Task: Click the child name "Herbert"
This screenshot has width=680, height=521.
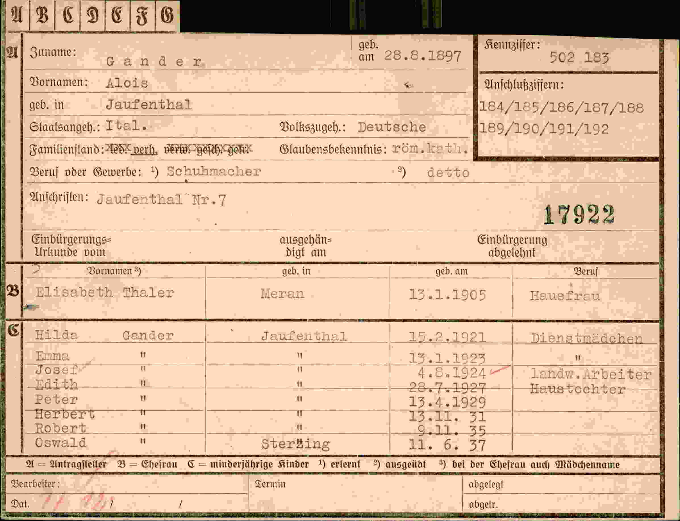Action: pos(65,414)
